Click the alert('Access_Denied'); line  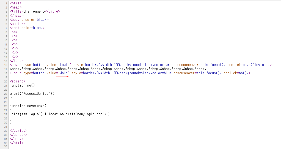pos(32,93)
